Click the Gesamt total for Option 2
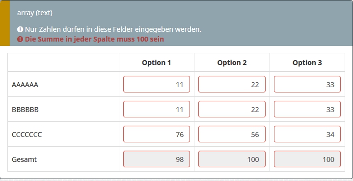353x181 pixels. click(x=232, y=159)
